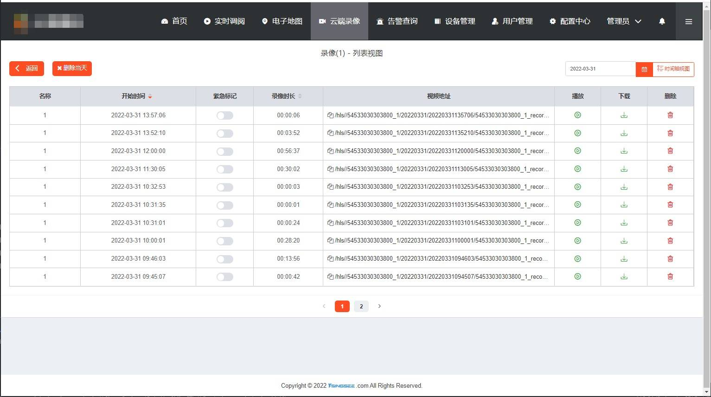The image size is (711, 397).
Task: Click the 删除当天 button
Action: pyautogui.click(x=72, y=68)
